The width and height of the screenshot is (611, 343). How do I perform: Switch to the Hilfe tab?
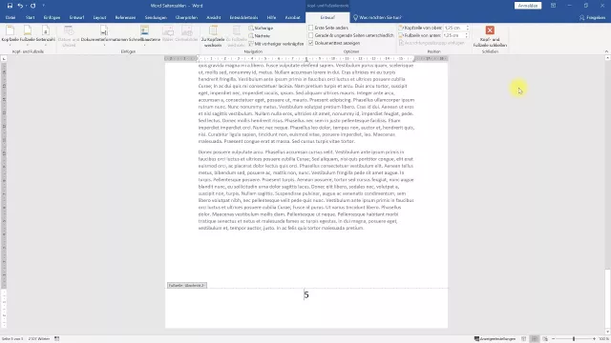click(x=271, y=17)
